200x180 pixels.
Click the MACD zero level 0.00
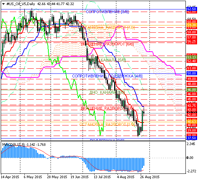190,158
